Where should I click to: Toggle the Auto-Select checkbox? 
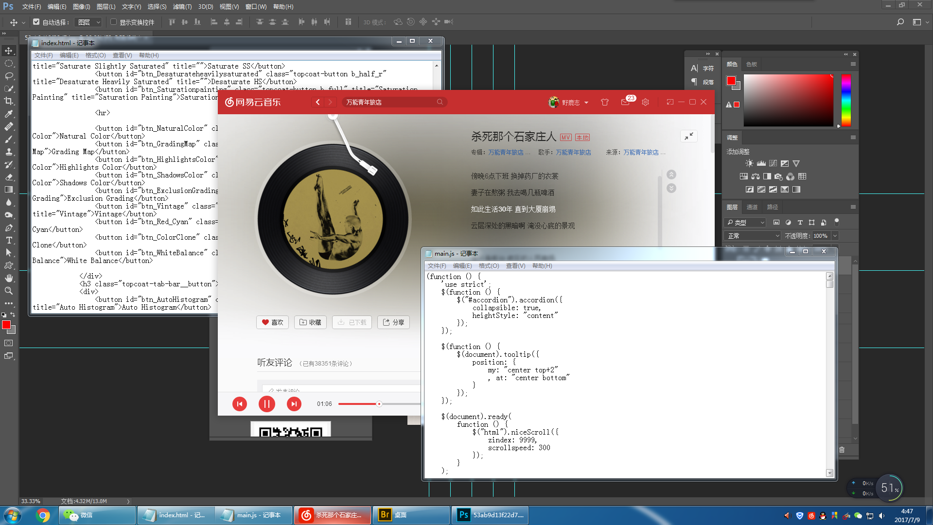[x=36, y=22]
